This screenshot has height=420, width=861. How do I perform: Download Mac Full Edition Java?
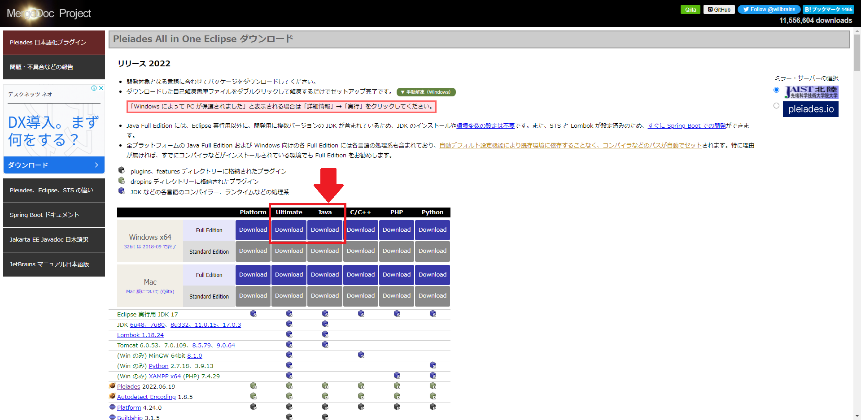point(325,275)
